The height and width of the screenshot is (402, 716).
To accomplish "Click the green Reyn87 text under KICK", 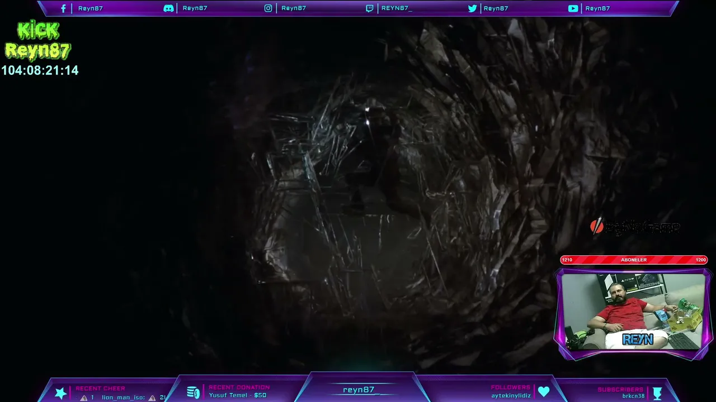I will [x=37, y=51].
